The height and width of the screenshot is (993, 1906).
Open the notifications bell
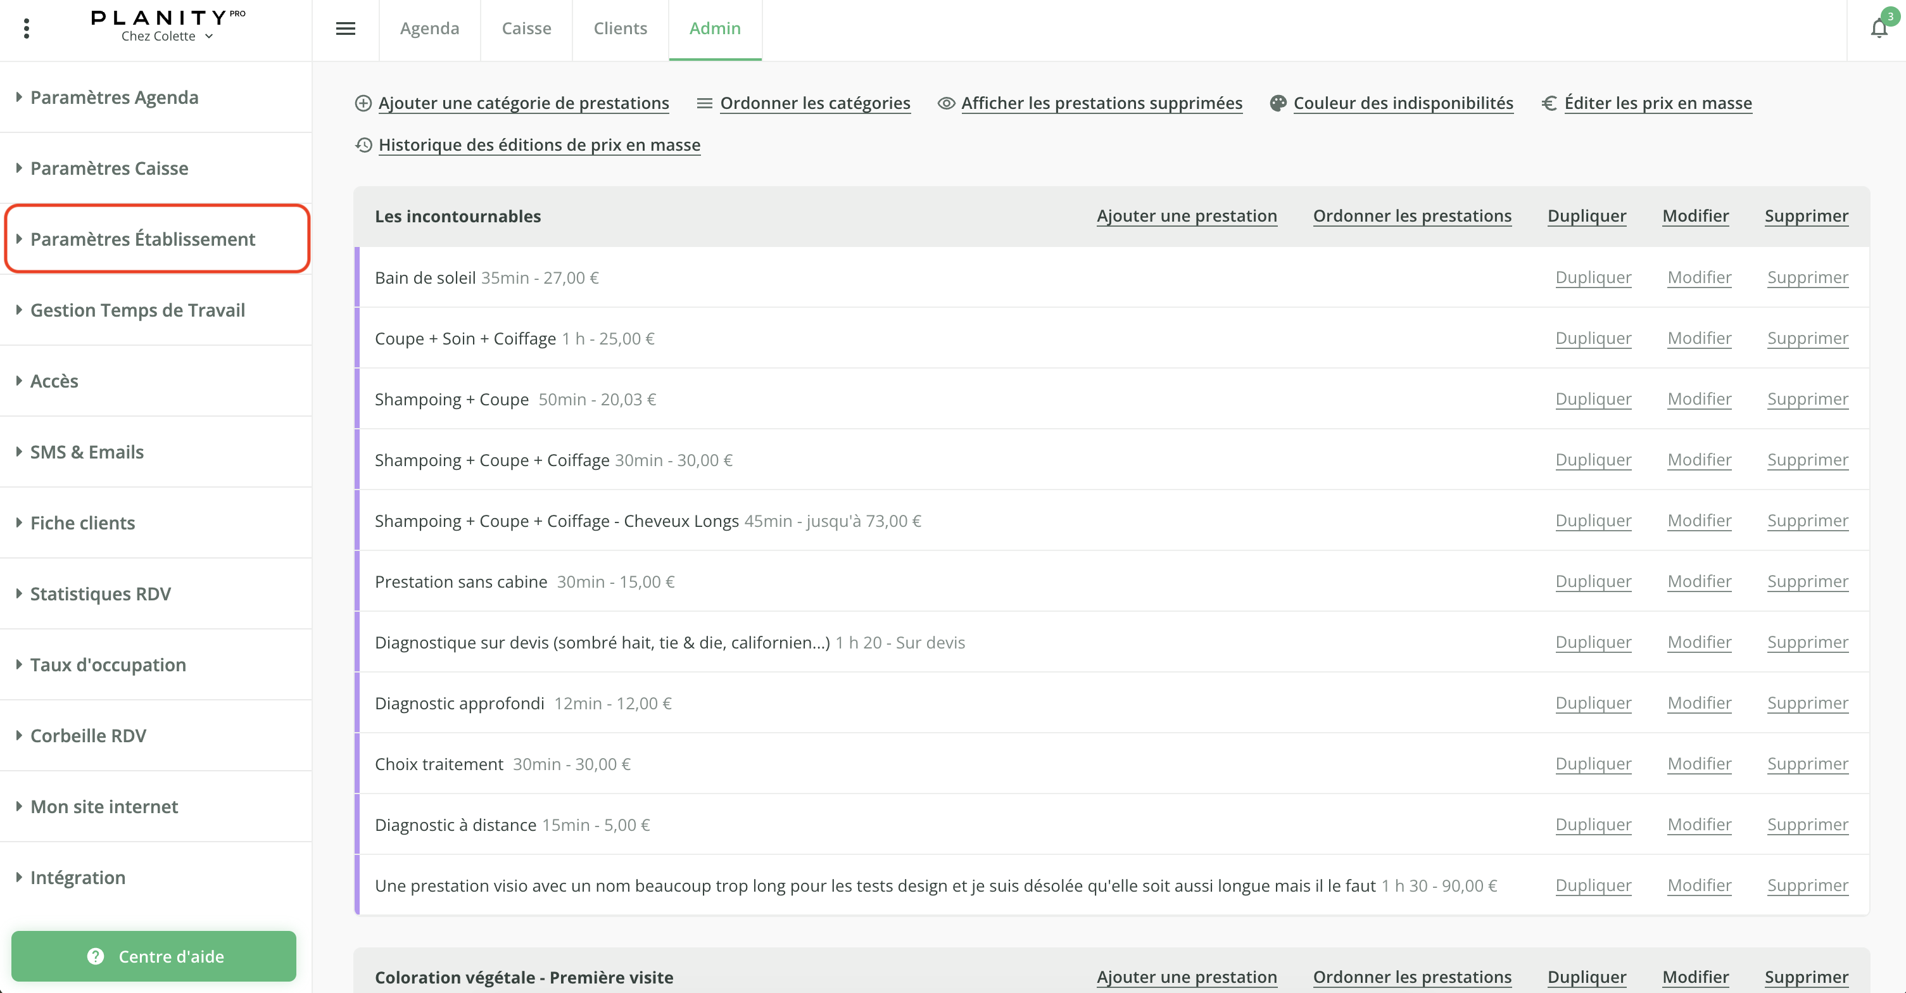click(1879, 28)
